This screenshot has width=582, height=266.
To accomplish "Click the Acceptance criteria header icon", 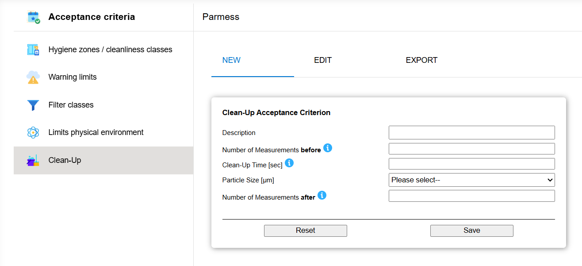I will [32, 16].
